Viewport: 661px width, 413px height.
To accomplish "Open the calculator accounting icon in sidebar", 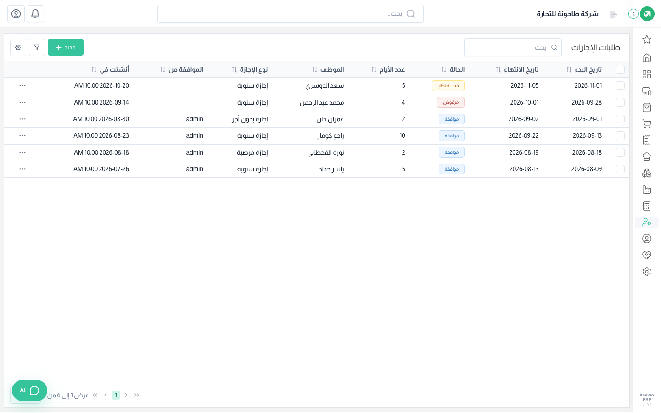I will pyautogui.click(x=647, y=206).
